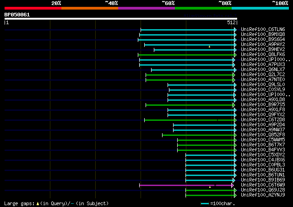Screen dimensions: 293x207
Task: Click the red 20% legend segment
Action: point(33,8)
